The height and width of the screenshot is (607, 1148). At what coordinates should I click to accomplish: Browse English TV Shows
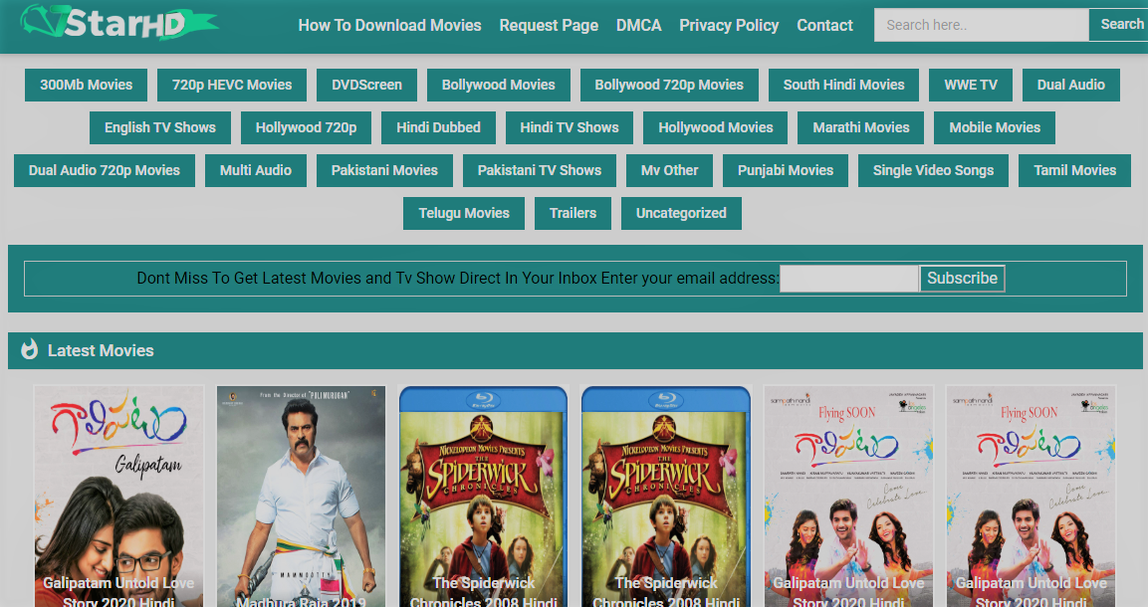coord(160,128)
